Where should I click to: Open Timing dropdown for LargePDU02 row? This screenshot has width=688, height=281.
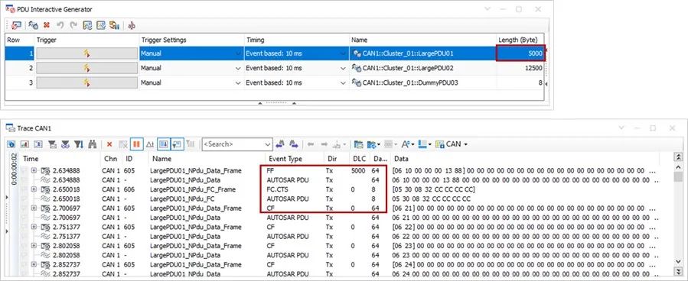[344, 68]
